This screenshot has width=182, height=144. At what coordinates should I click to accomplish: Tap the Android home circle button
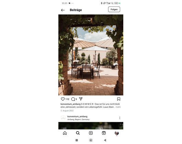91,140
